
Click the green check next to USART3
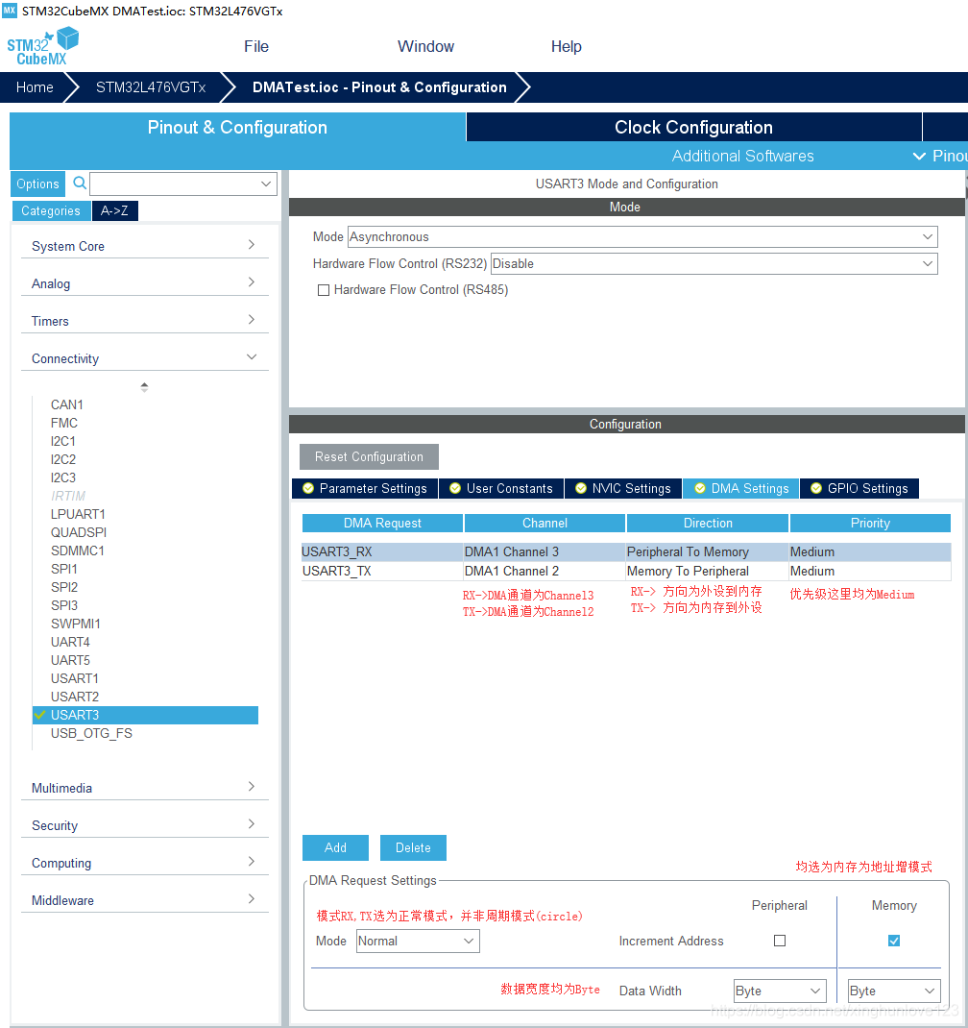pyautogui.click(x=40, y=715)
